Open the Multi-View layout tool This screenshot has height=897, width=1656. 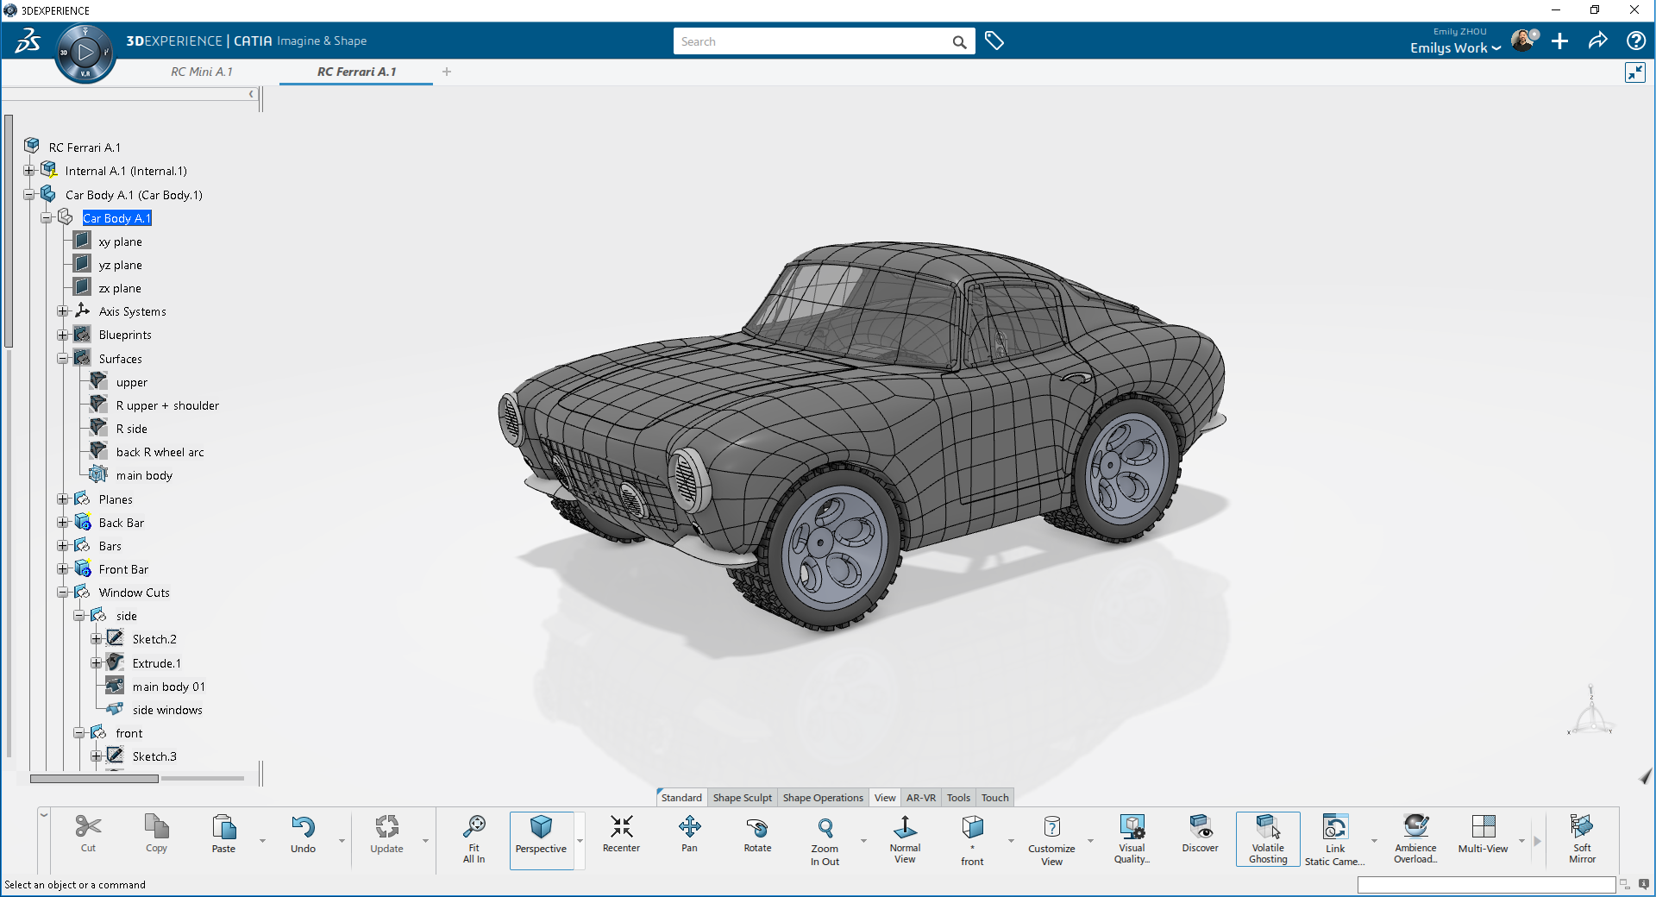[x=1483, y=835]
